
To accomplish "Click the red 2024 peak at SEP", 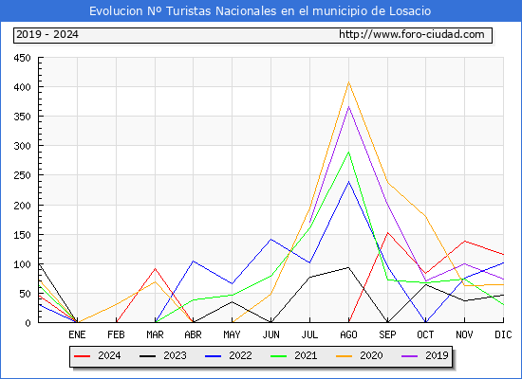I will click(x=387, y=233).
